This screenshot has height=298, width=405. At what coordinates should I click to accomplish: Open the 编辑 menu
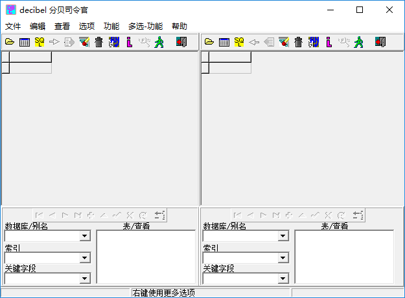(38, 27)
